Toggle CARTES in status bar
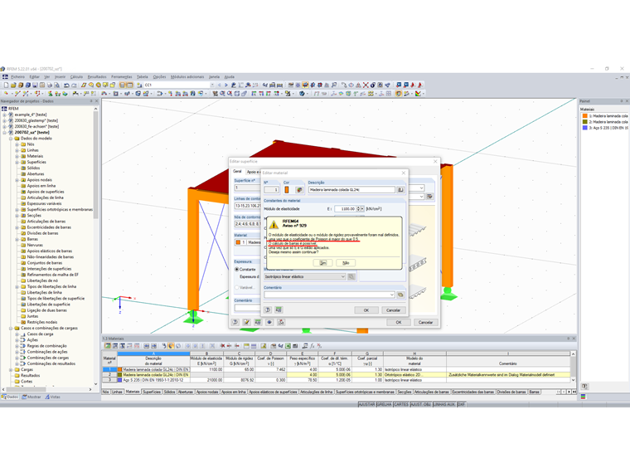The image size is (630, 473). [401, 405]
